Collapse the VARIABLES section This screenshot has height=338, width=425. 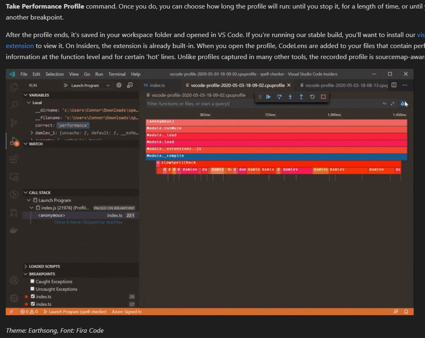pyautogui.click(x=25, y=95)
